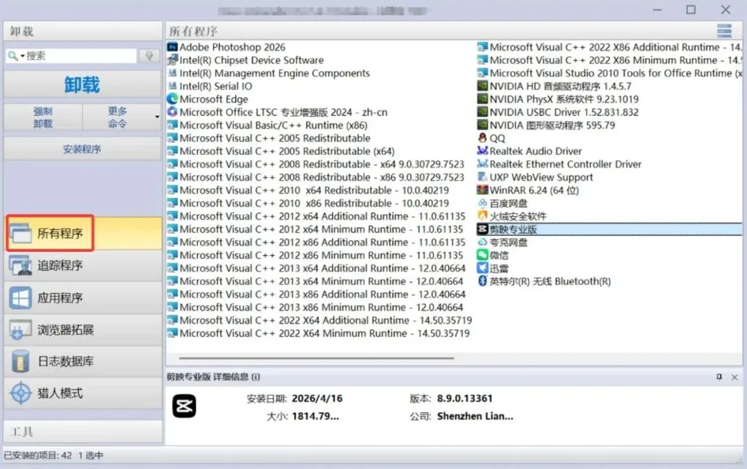The height and width of the screenshot is (469, 747).
Task: Click version value 8.9.0.13361
Action: (465, 398)
